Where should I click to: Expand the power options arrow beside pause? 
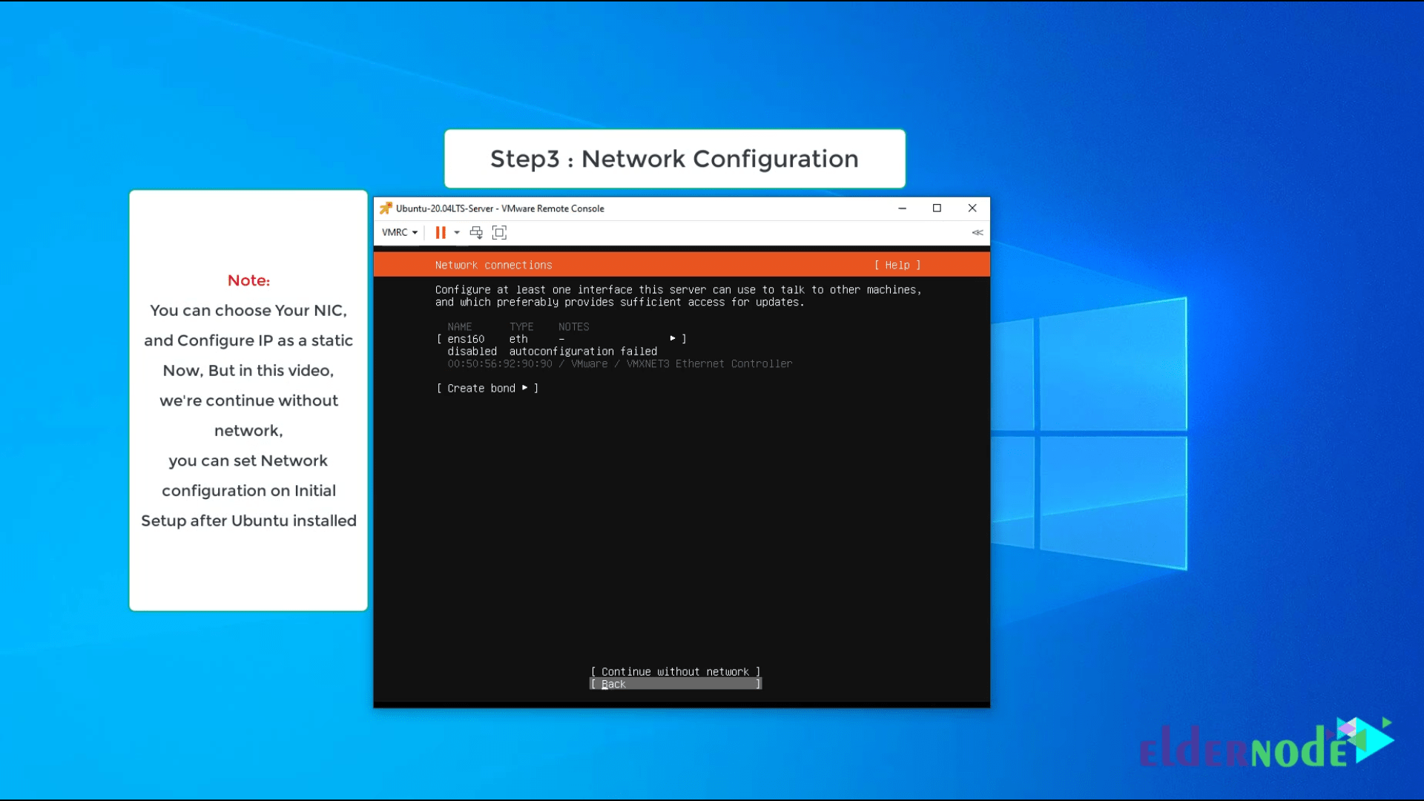tap(457, 232)
